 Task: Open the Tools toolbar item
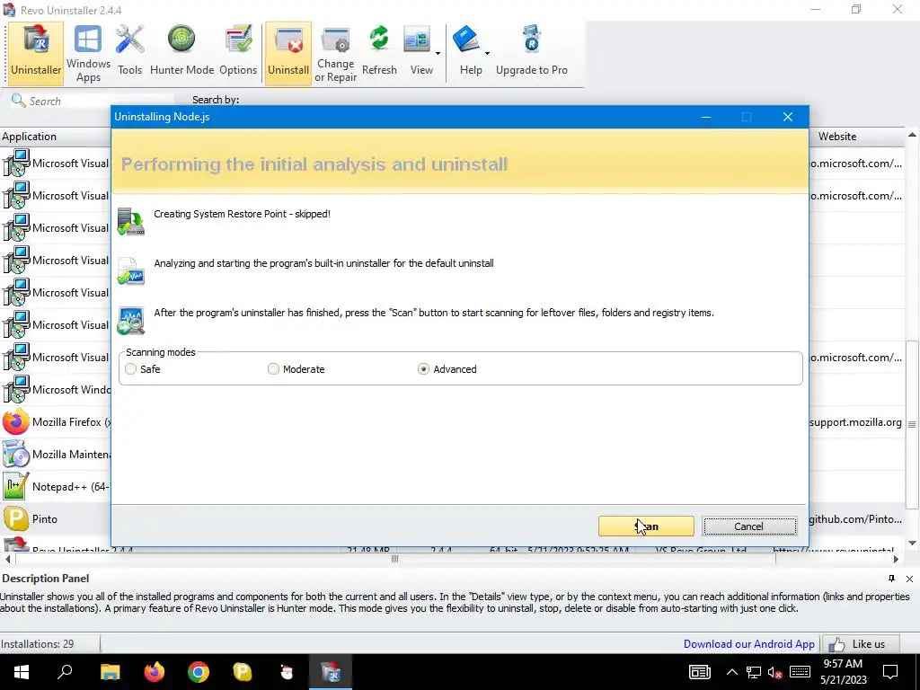point(129,53)
